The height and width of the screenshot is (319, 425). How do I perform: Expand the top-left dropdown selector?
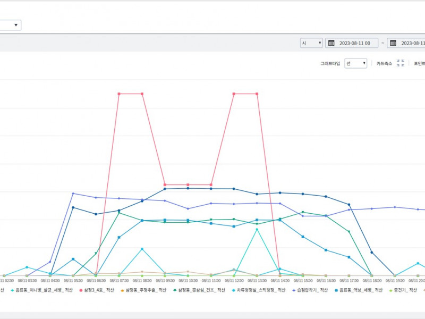[11, 25]
